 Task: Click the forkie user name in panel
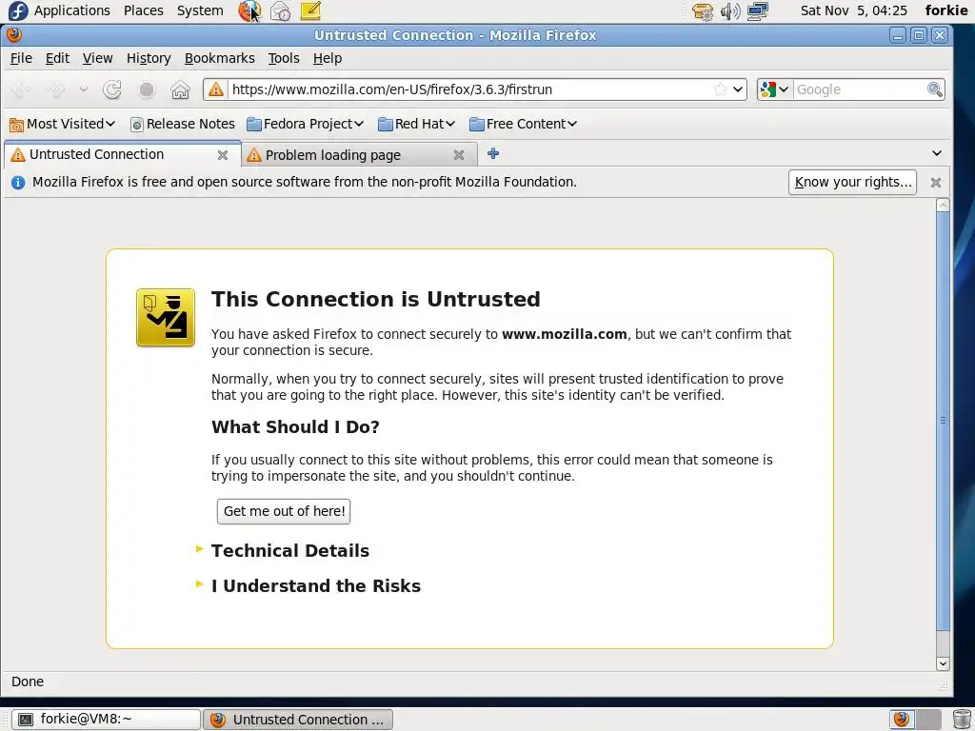(x=945, y=10)
